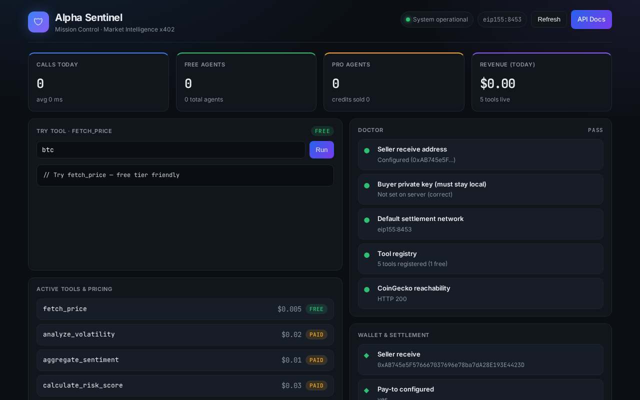Select the Free Agents stat card

pyautogui.click(x=246, y=82)
